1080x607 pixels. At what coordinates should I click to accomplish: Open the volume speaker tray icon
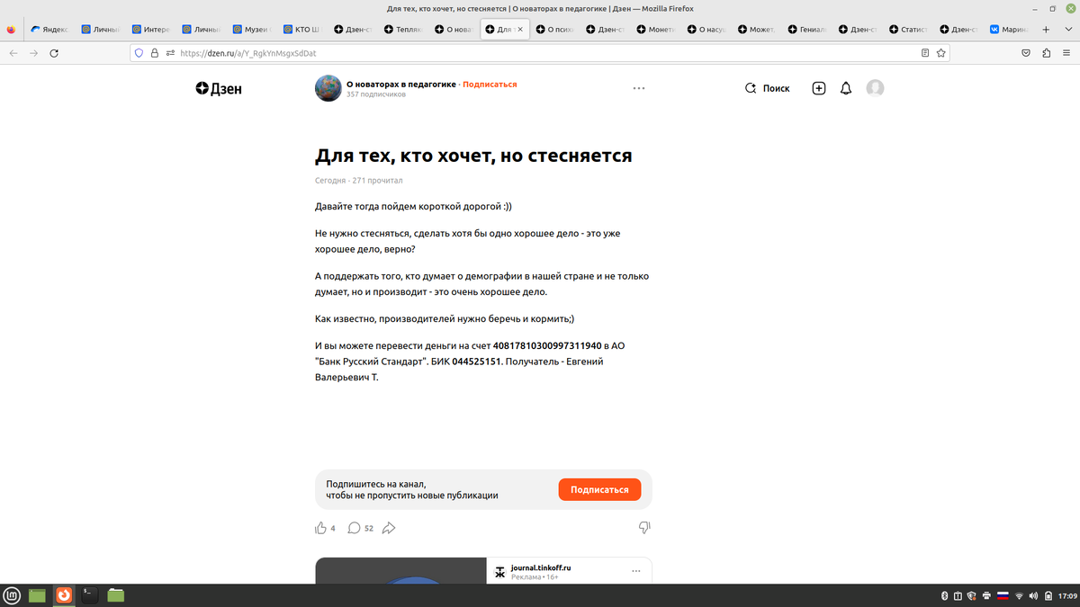(1033, 595)
